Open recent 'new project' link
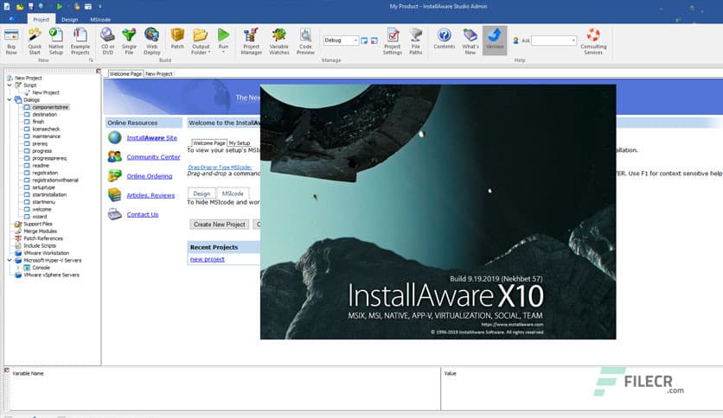Viewport: 723px width, 418px height. [207, 259]
